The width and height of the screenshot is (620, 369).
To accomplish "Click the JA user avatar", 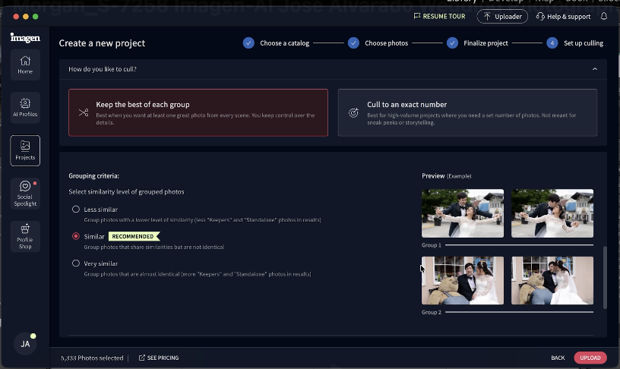I will click(25, 343).
